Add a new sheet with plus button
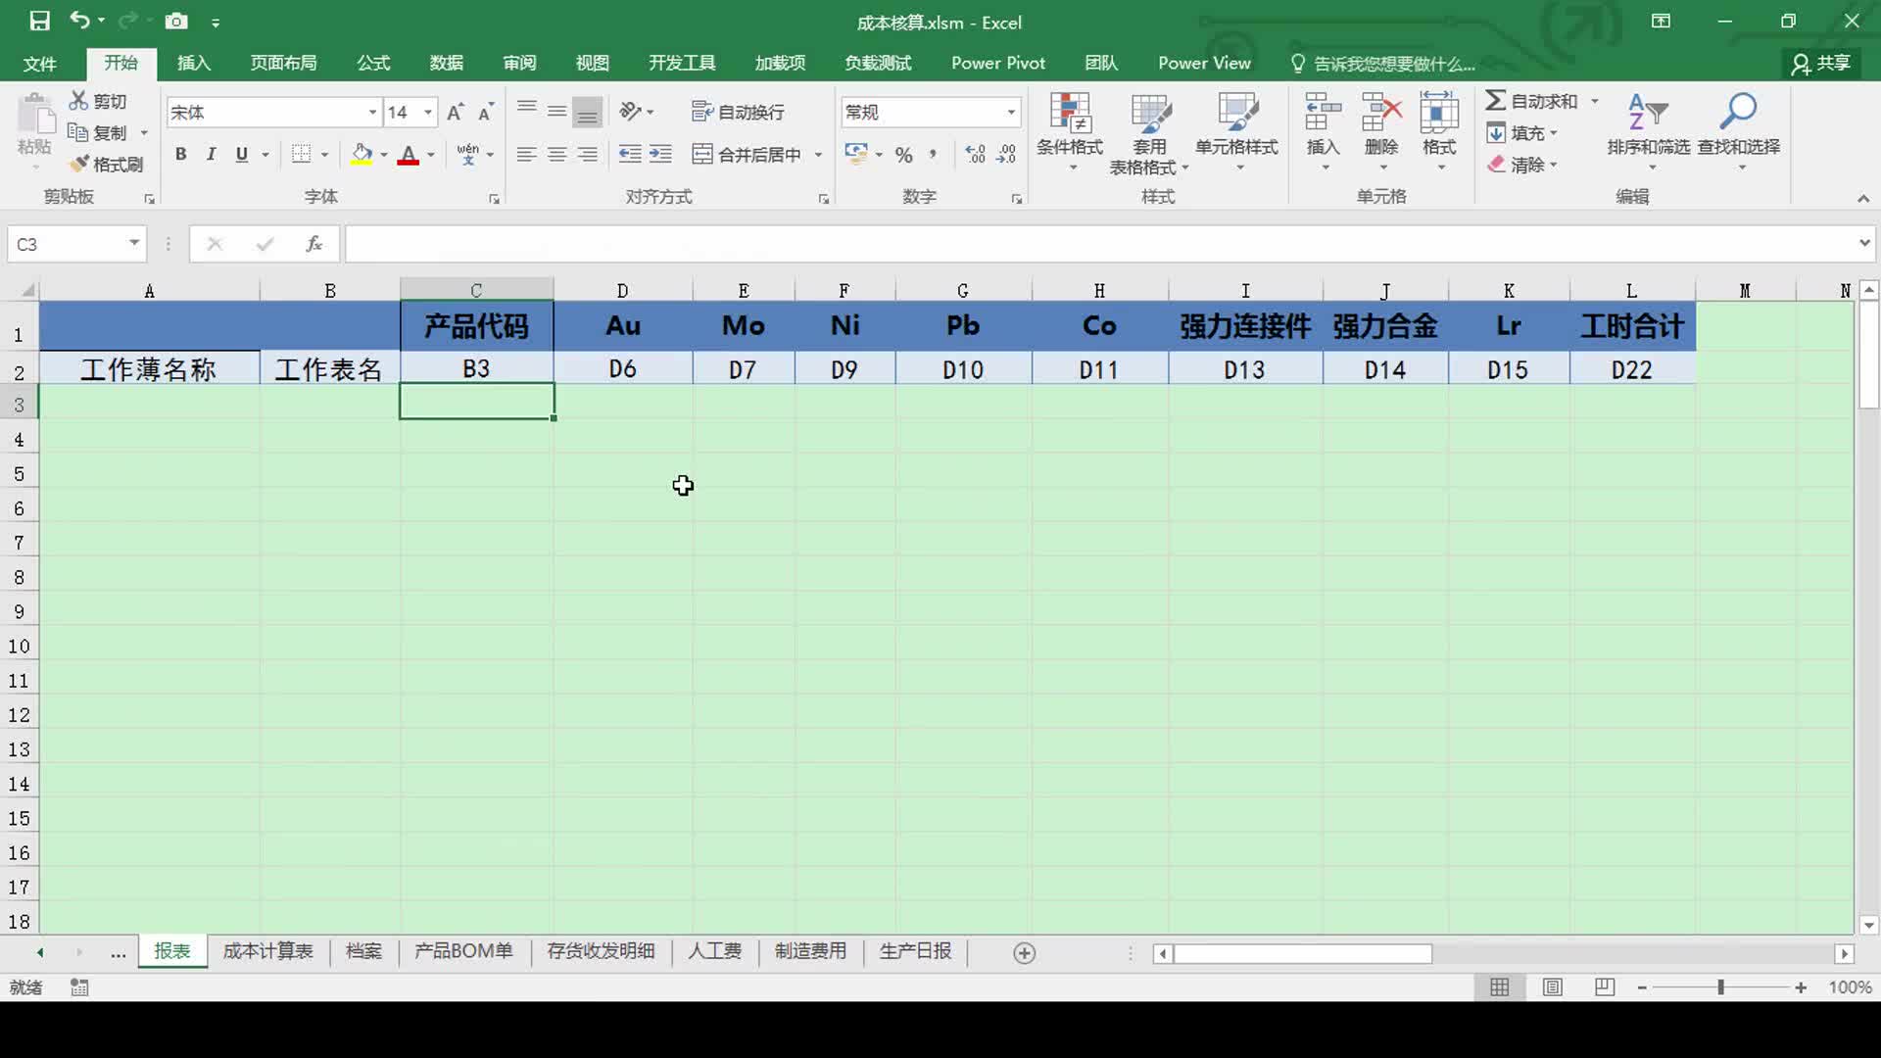 [1024, 953]
